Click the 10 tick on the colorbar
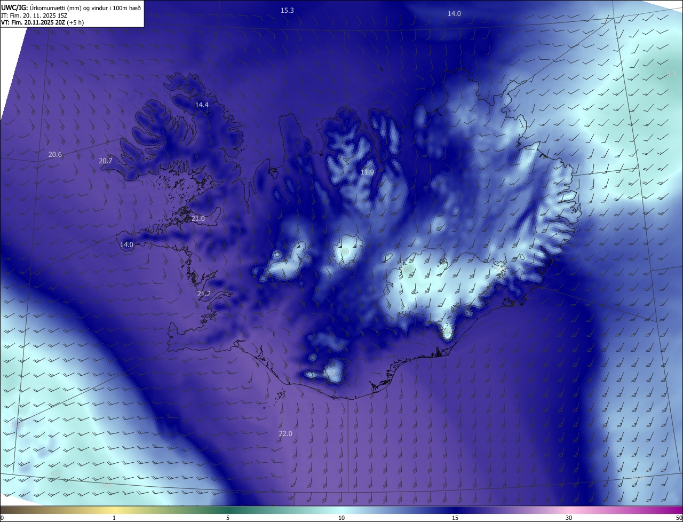Screen dimensions: 683x522 341,518
